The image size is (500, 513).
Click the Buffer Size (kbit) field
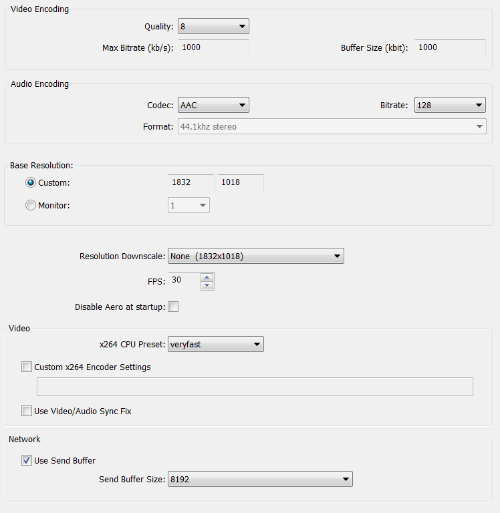click(x=450, y=48)
